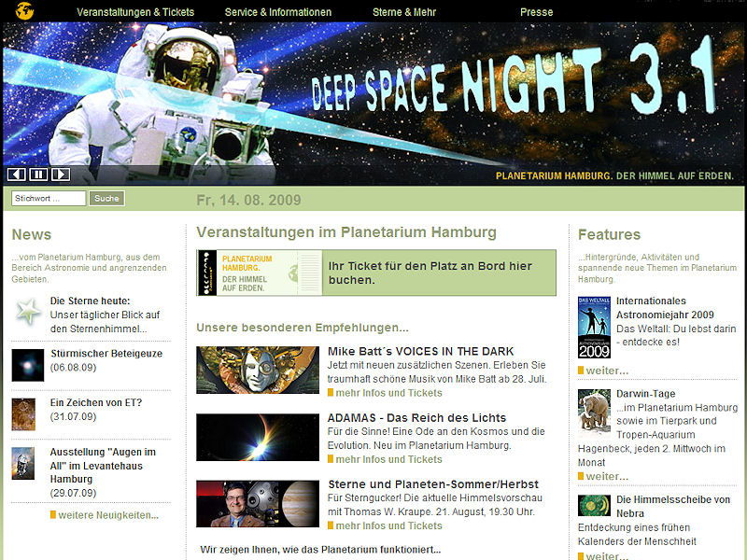This screenshot has width=747, height=560.
Task: Click the Internationales Astronomiejahr 2009 poster image
Action: pos(594,327)
